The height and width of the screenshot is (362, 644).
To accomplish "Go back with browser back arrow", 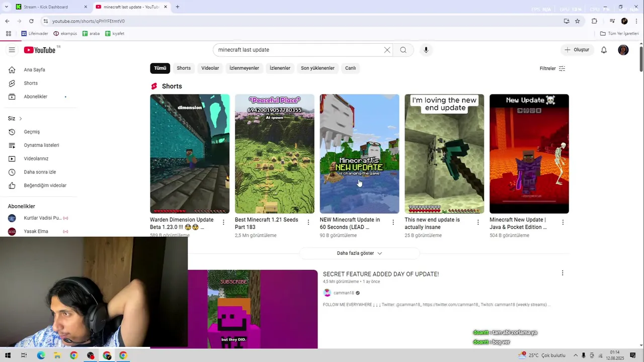I will [x=7, y=21].
